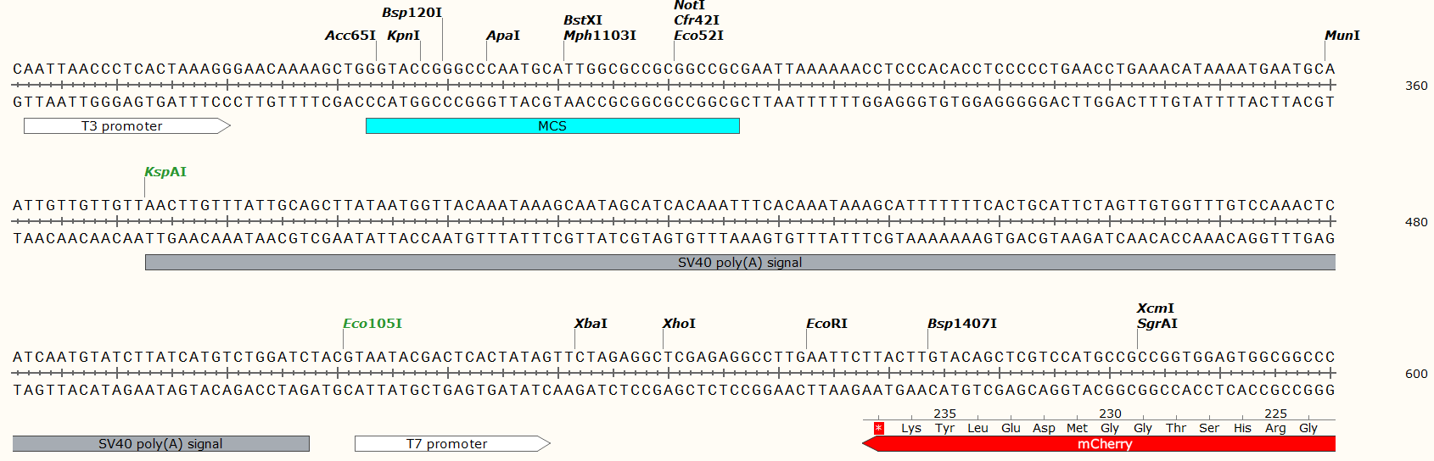Screen dimensions: 1434x461
Task: Select the KpnI enzyme label
Action: pos(403,36)
